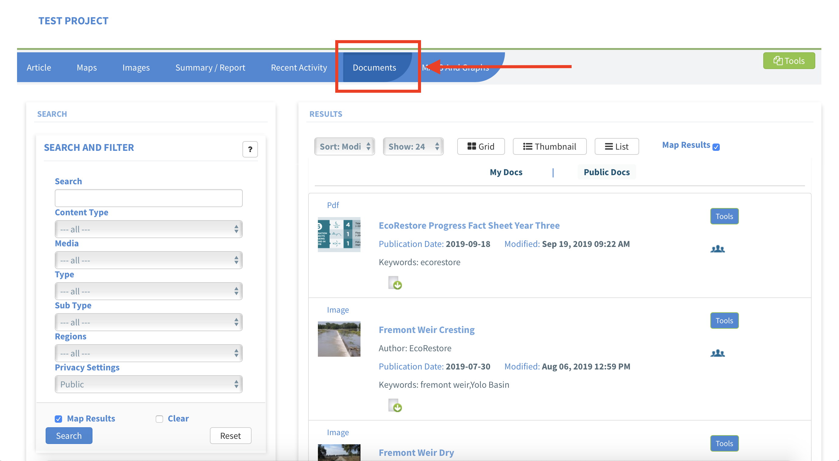Click the help question mark icon
Image resolution: width=839 pixels, height=461 pixels.
(x=250, y=149)
